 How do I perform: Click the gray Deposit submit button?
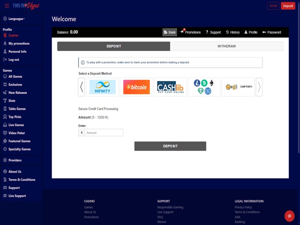pyautogui.click(x=170, y=146)
